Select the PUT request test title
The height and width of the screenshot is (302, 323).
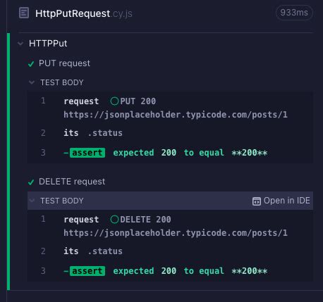click(64, 63)
